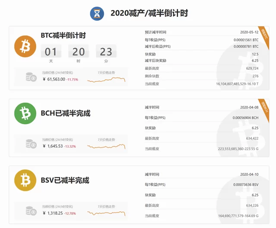Image resolution: width=276 pixels, height=228 pixels.
Task: Click the BTC latest height 629,724
Action: point(252,68)
